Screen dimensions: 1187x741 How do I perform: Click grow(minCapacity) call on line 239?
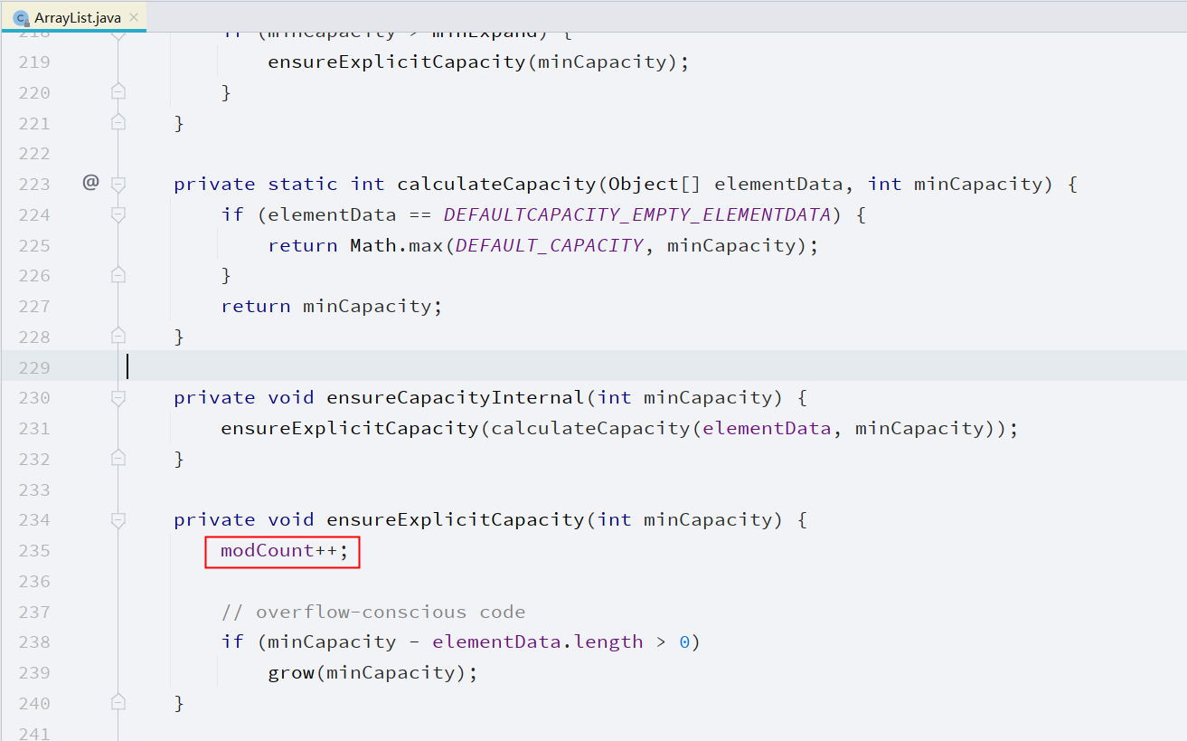click(372, 672)
